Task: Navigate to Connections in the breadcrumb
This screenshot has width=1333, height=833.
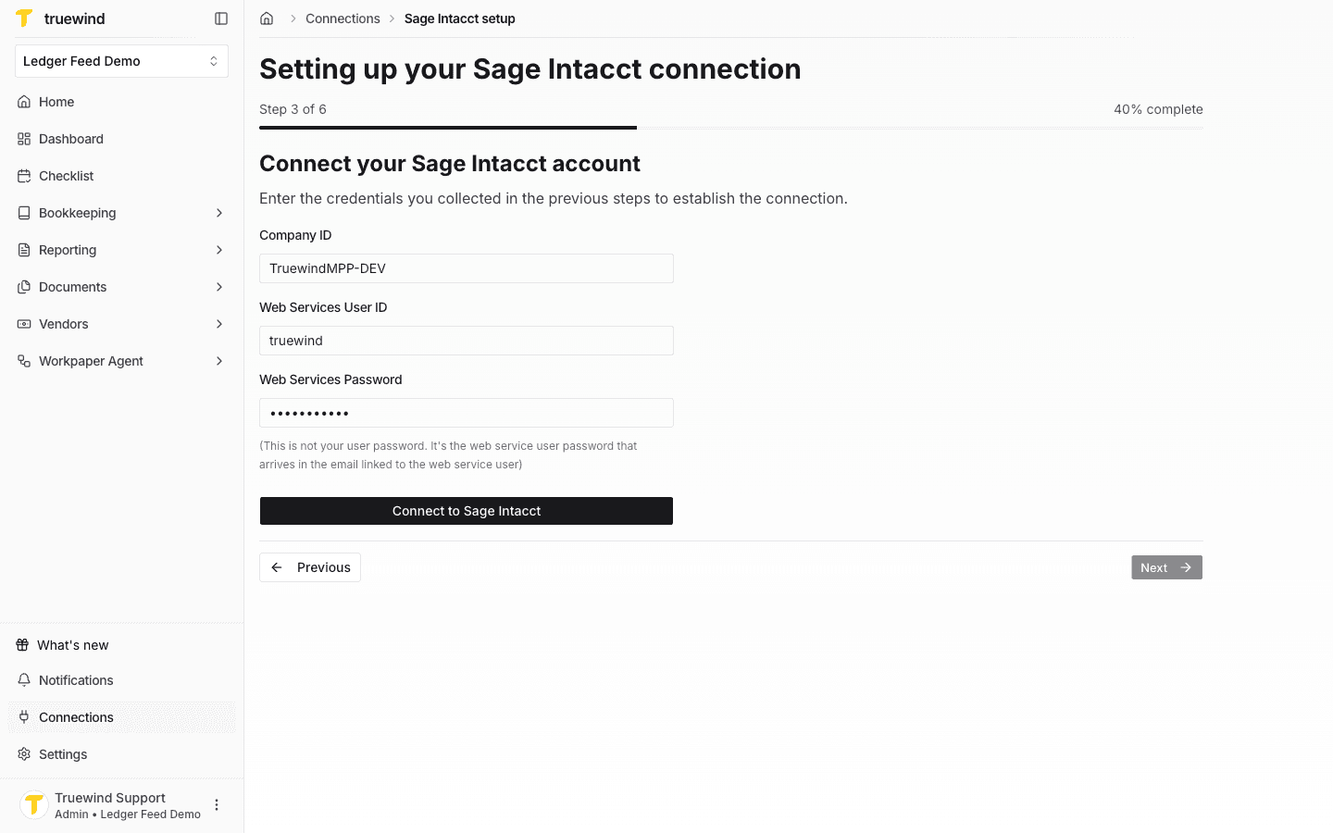Action: pyautogui.click(x=343, y=19)
